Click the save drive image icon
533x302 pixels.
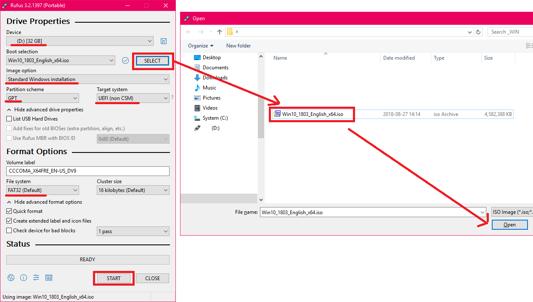[x=164, y=41]
